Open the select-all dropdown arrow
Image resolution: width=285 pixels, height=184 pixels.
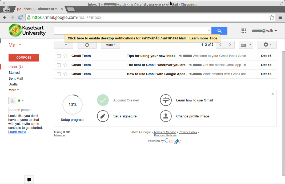point(66,45)
